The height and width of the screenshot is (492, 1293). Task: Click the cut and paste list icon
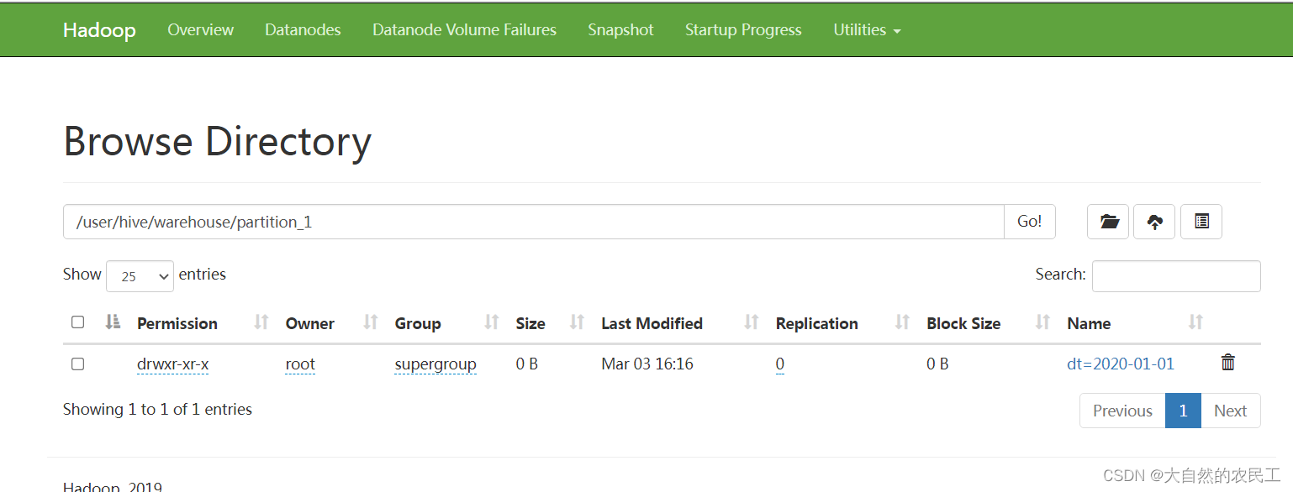pos(1201,222)
